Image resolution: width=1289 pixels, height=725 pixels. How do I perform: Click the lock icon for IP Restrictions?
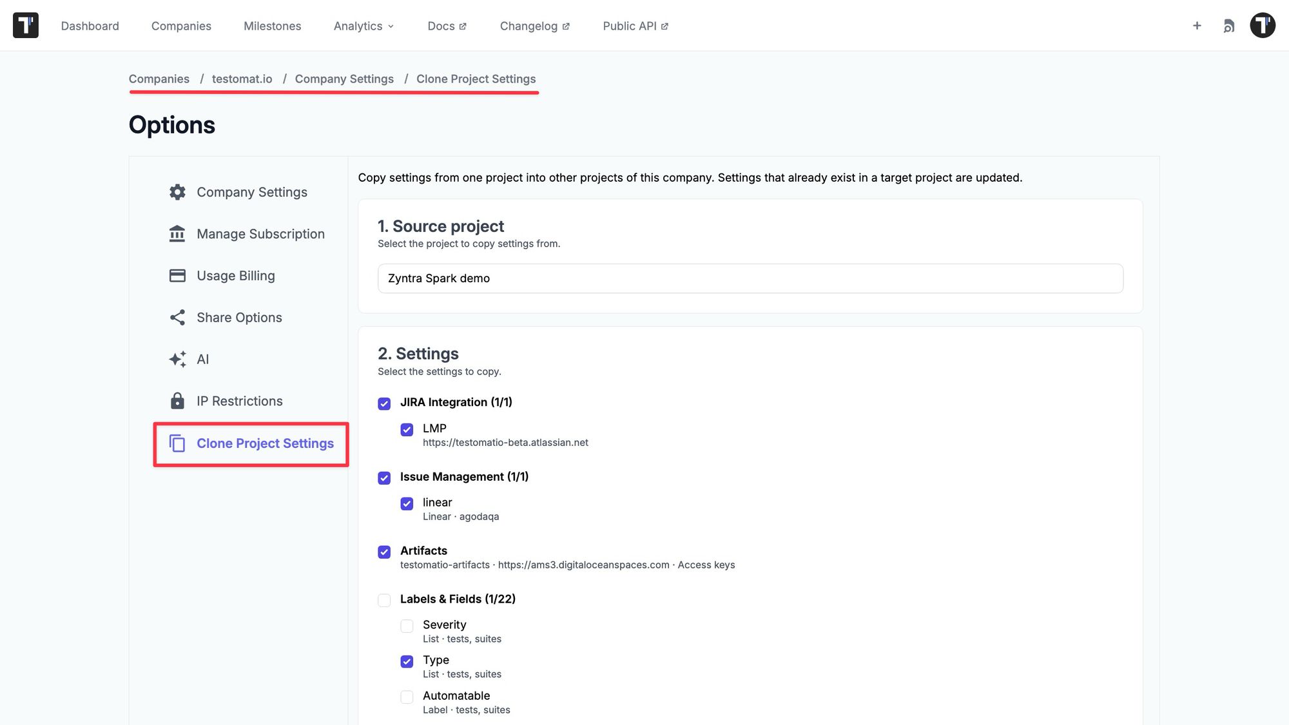coord(177,401)
